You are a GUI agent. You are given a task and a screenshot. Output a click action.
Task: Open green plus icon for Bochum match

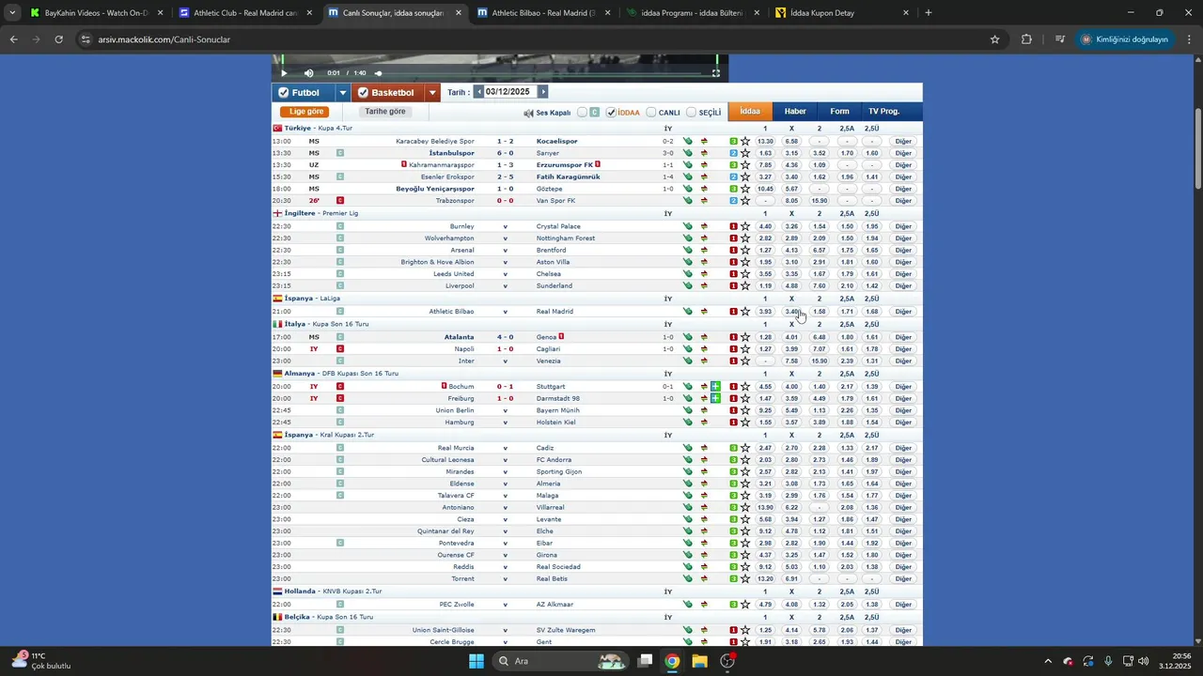pos(715,387)
